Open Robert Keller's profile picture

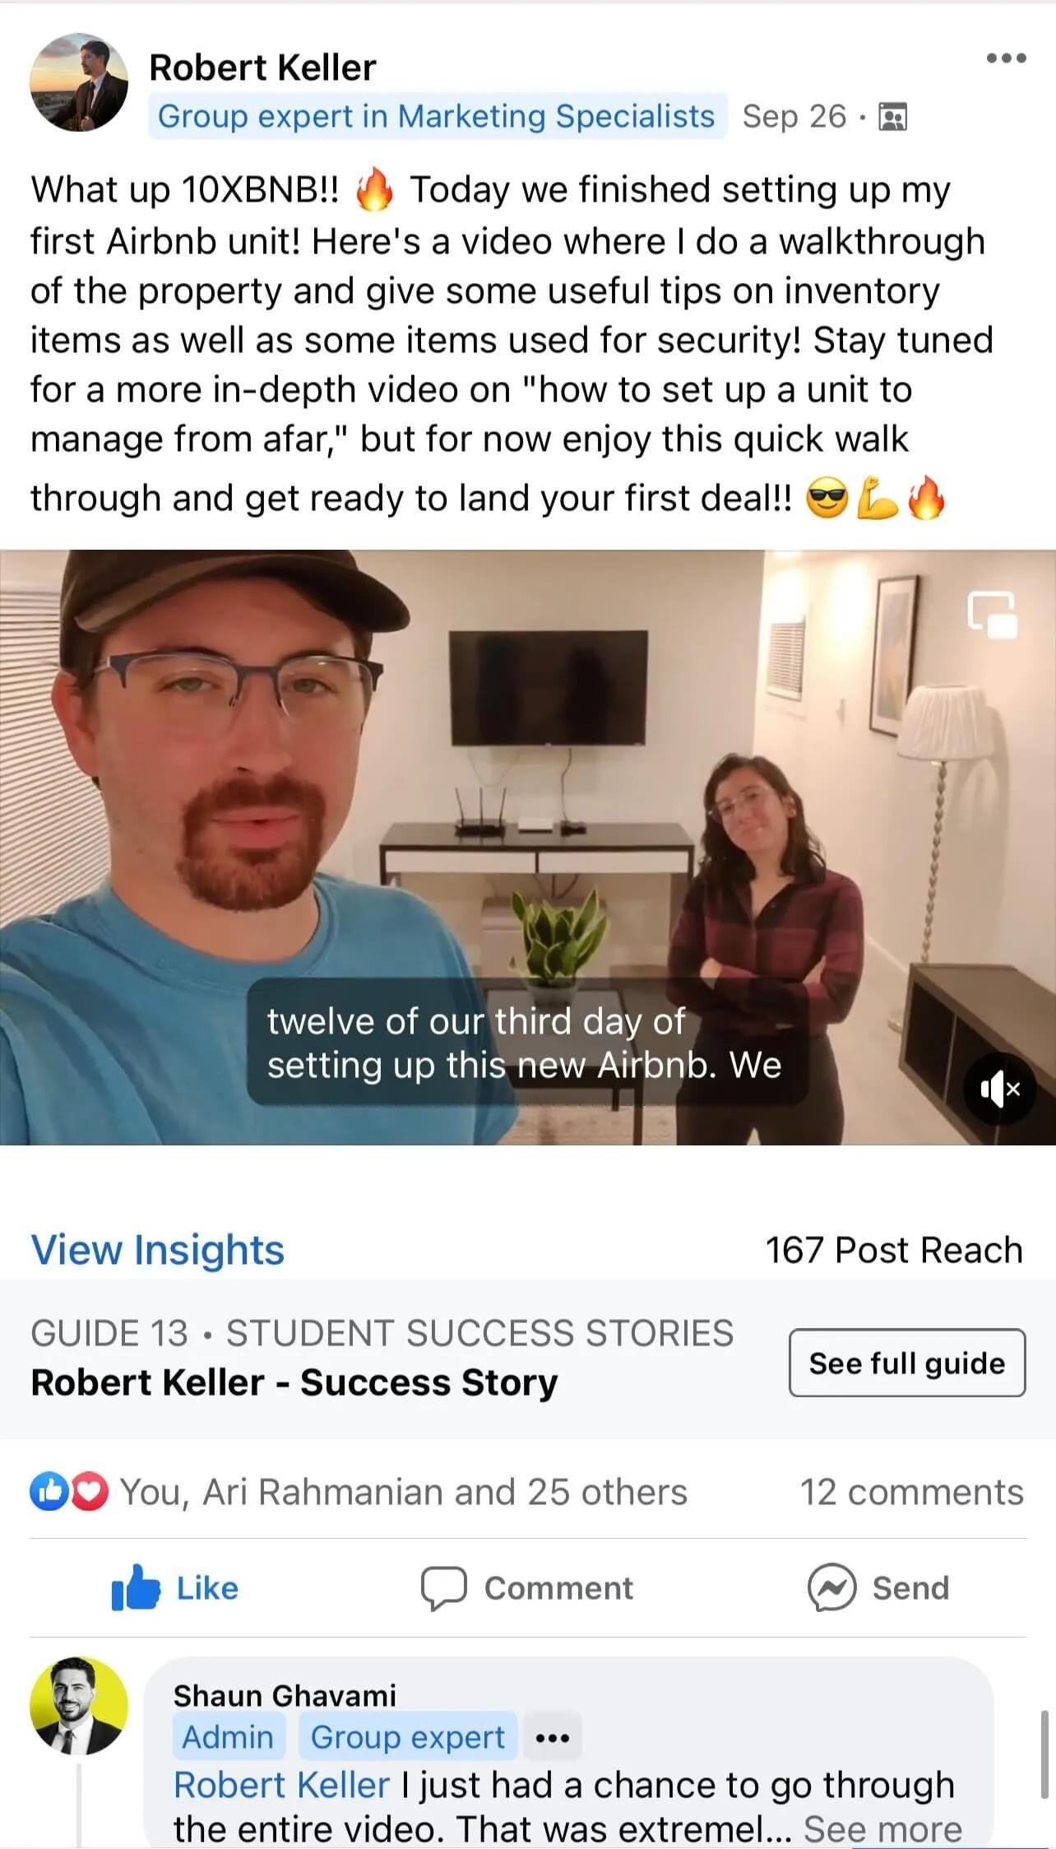pyautogui.click(x=79, y=81)
